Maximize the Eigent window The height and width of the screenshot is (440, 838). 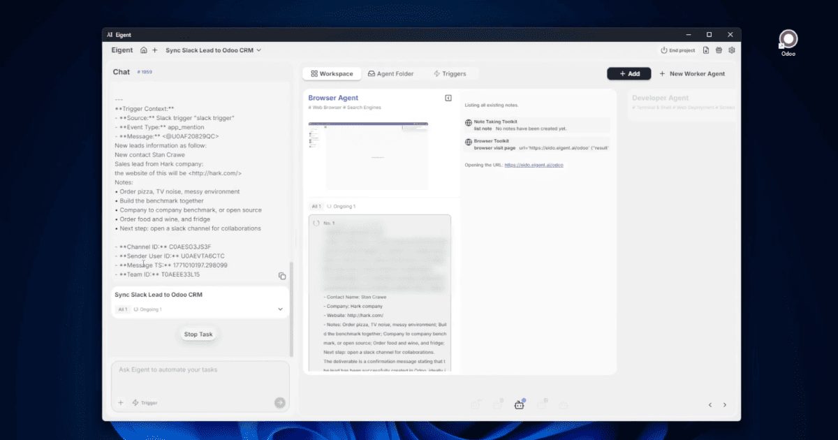click(x=709, y=34)
